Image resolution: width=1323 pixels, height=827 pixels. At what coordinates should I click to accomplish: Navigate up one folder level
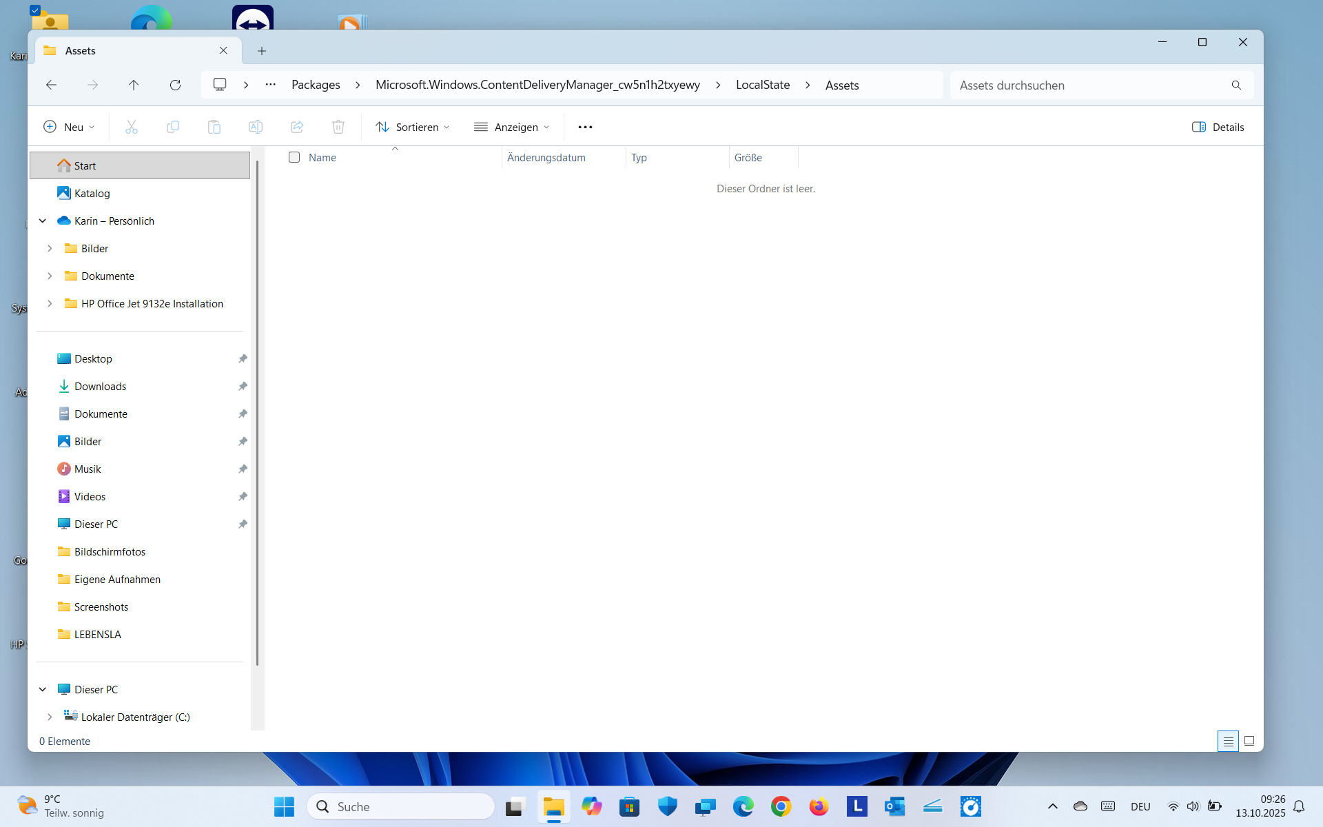point(134,85)
